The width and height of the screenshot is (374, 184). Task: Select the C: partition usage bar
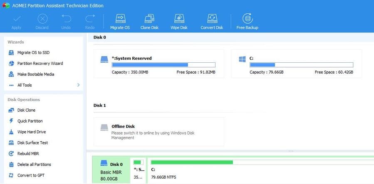(301, 65)
